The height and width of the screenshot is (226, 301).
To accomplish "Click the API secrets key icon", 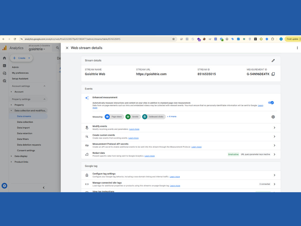I will coord(87,146).
